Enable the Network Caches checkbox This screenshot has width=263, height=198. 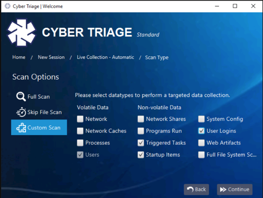(80, 131)
